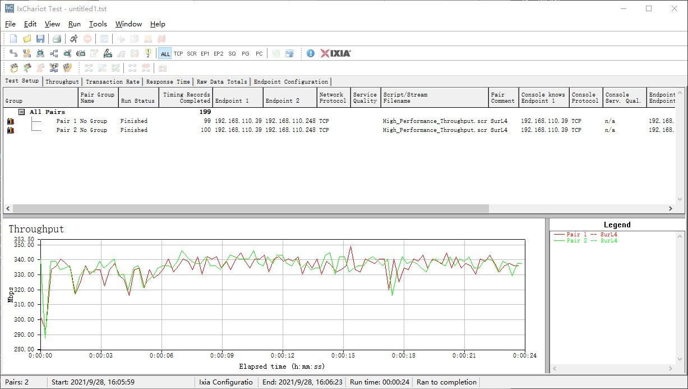Switch to the Response Time tab
Screen dimensions: 688x389
click(168, 82)
